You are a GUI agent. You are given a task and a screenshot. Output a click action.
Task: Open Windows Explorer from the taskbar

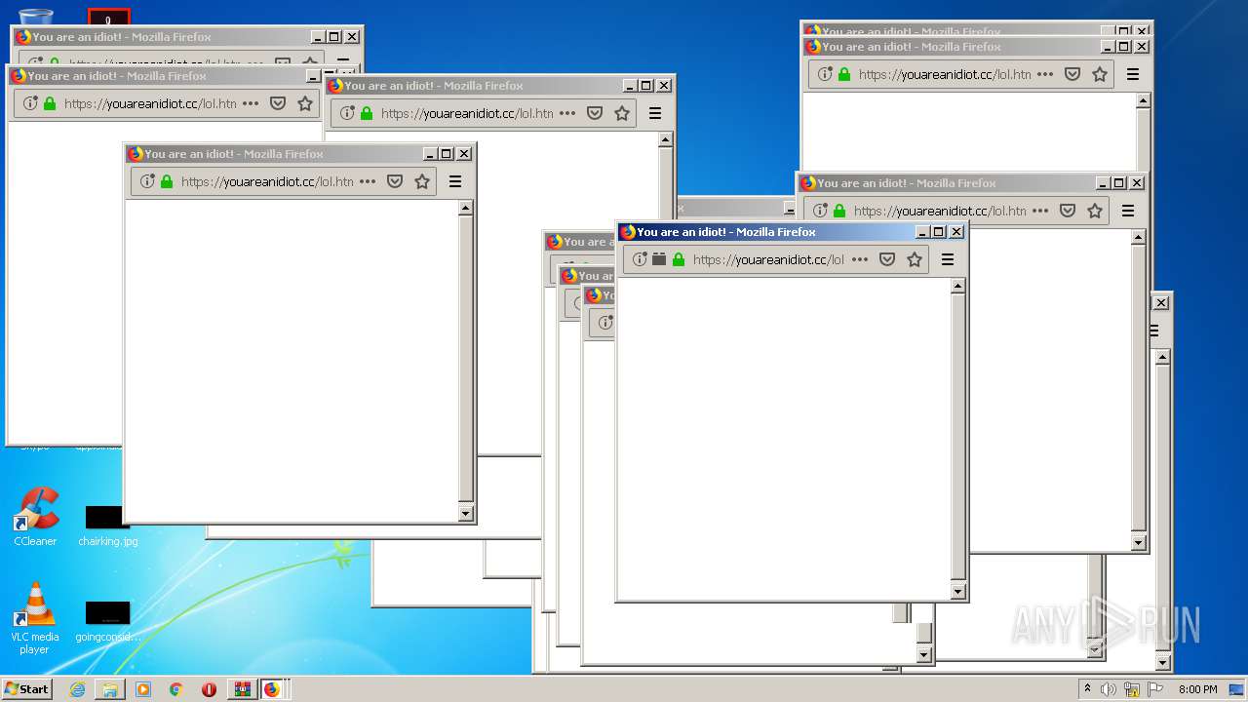pyautogui.click(x=110, y=689)
